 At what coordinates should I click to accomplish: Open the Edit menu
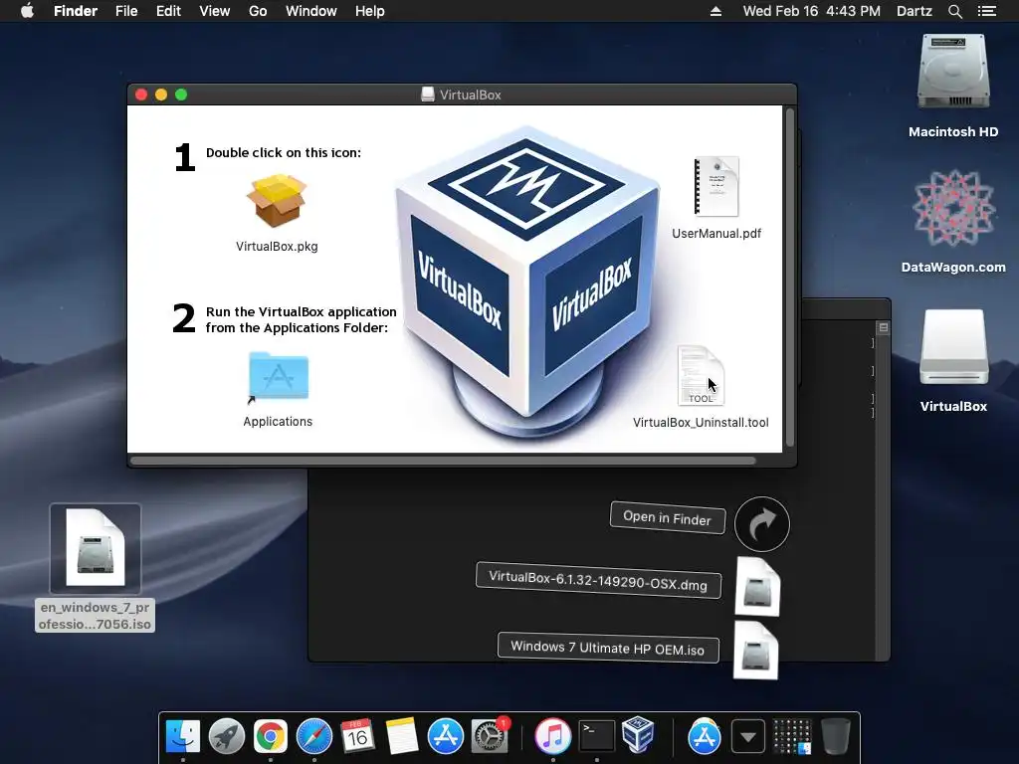(x=168, y=11)
